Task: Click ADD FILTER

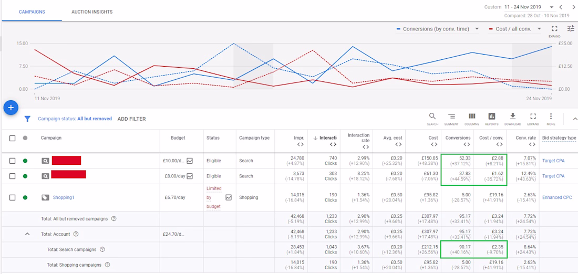Action: click(x=131, y=119)
